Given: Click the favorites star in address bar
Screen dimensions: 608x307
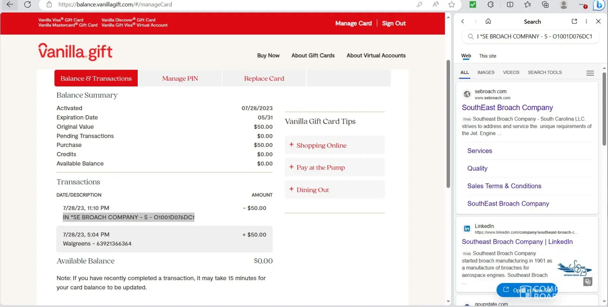Looking at the screenshot, I should point(452,4).
